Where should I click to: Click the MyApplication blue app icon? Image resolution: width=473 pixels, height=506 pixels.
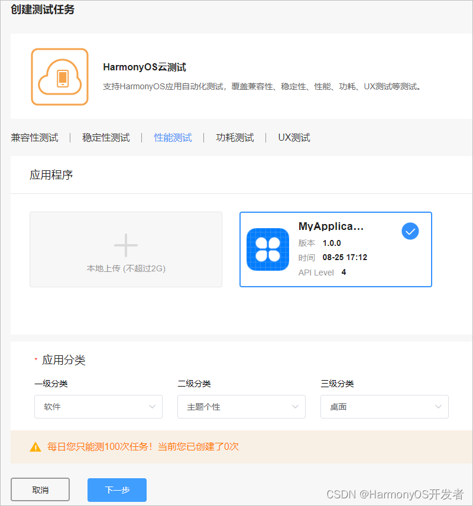(268, 249)
